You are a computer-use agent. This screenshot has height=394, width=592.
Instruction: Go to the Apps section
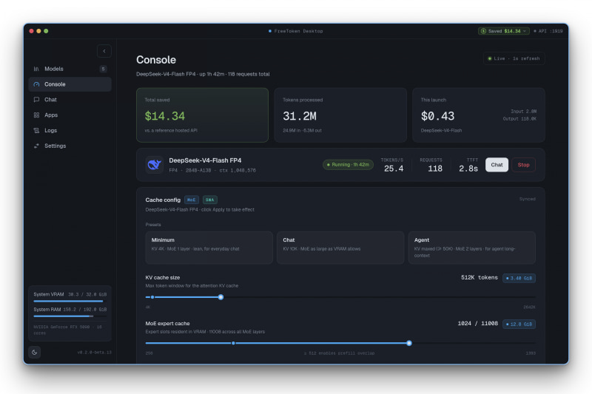[x=70, y=115]
